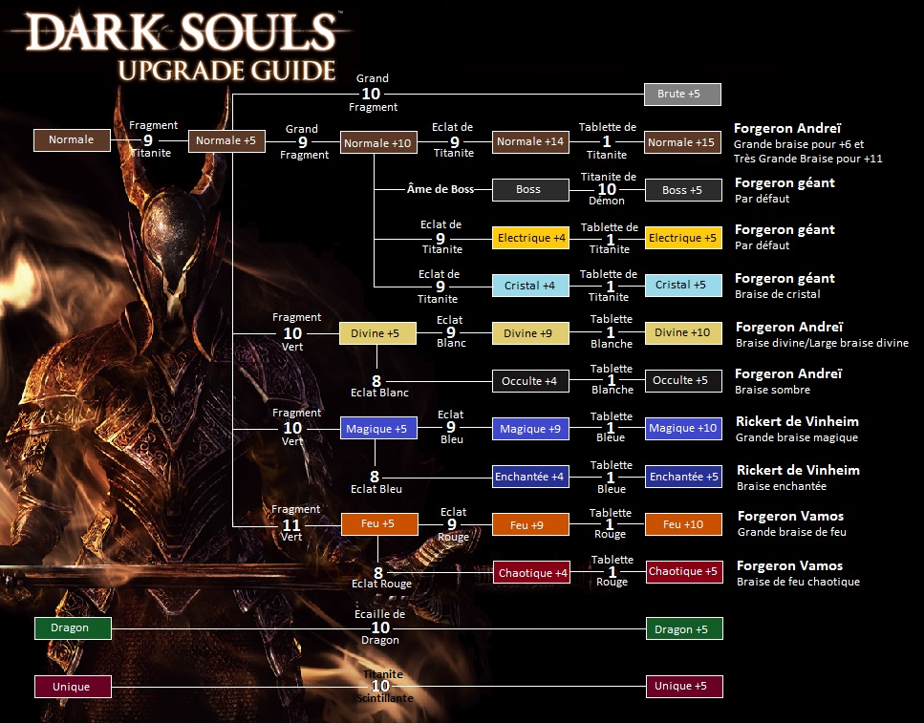Select the orange "Feu +9" box
This screenshot has height=723, width=924.
530,524
